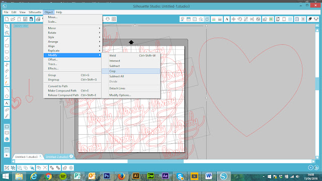The height and width of the screenshot is (181, 322).
Task: Open the Text Style panel icon
Action: pos(227,19)
